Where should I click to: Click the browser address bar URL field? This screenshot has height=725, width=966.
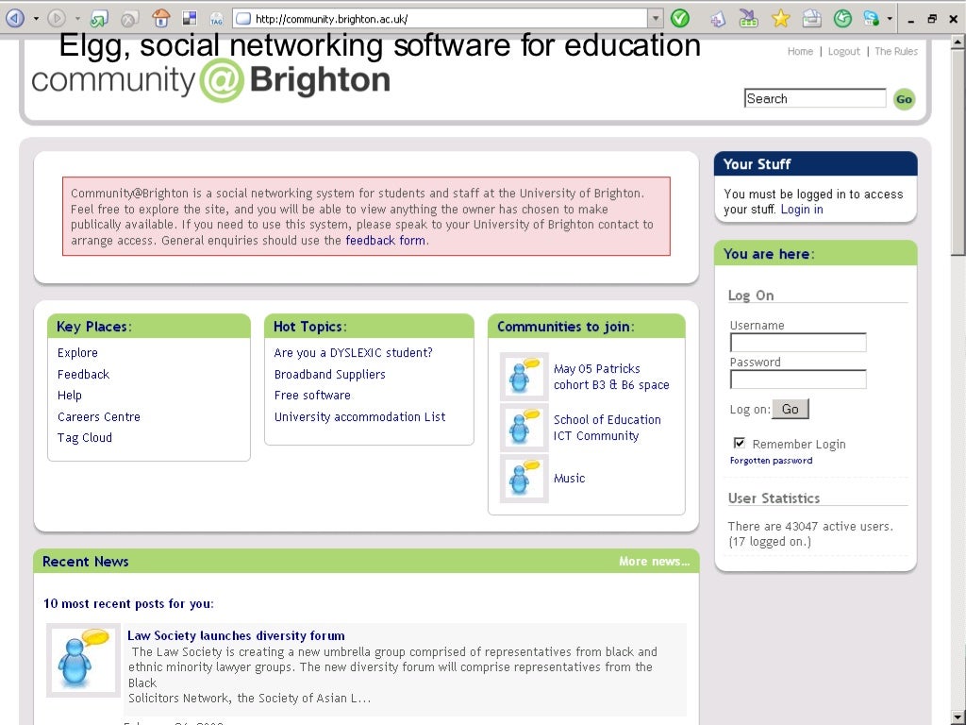(441, 19)
